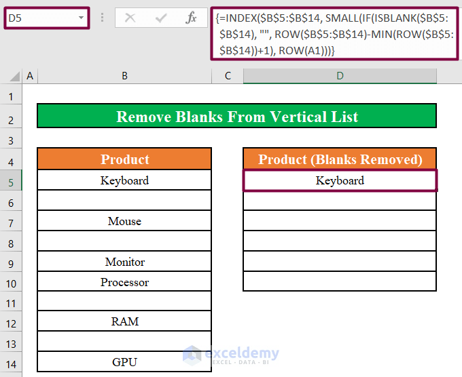This screenshot has height=377, width=462.
Task: Select empty cell D6 in result column
Action: (340, 201)
